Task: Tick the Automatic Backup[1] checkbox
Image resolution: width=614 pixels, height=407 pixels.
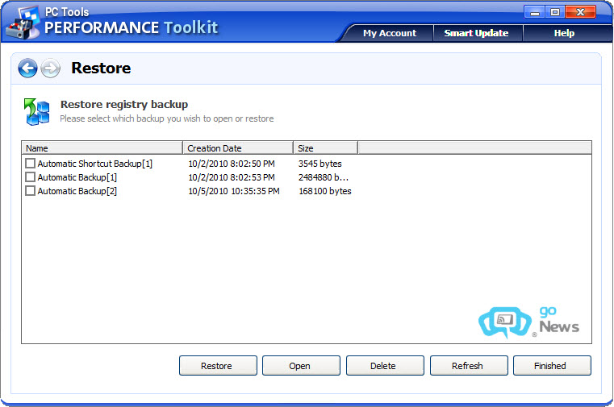Action: [30, 177]
